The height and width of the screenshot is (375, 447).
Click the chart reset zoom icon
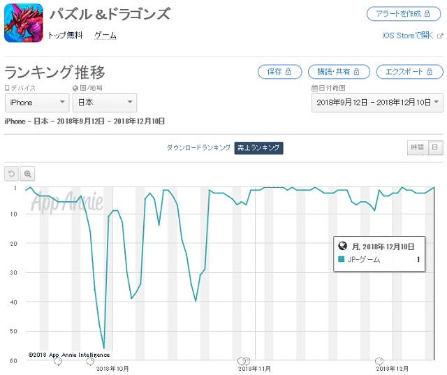(x=11, y=174)
